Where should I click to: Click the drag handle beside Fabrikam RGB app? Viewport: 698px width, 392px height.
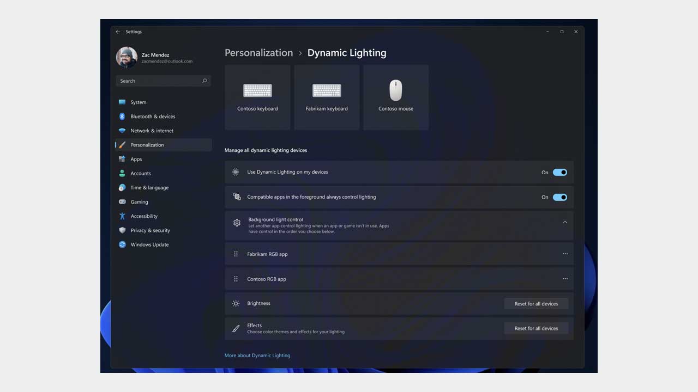[236, 254]
